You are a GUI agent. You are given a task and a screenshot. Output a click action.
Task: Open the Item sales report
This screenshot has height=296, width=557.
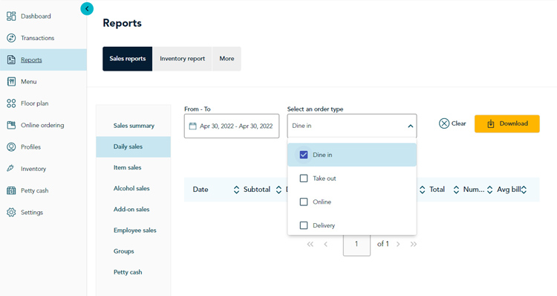pos(128,167)
